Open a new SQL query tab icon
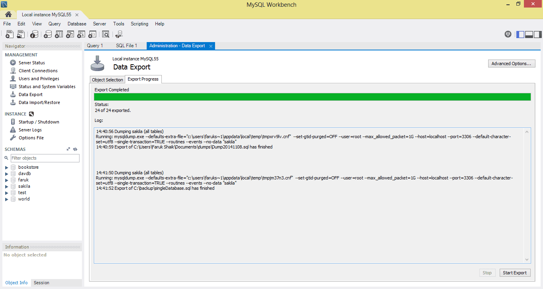The height and width of the screenshot is (289, 543). click(x=10, y=35)
